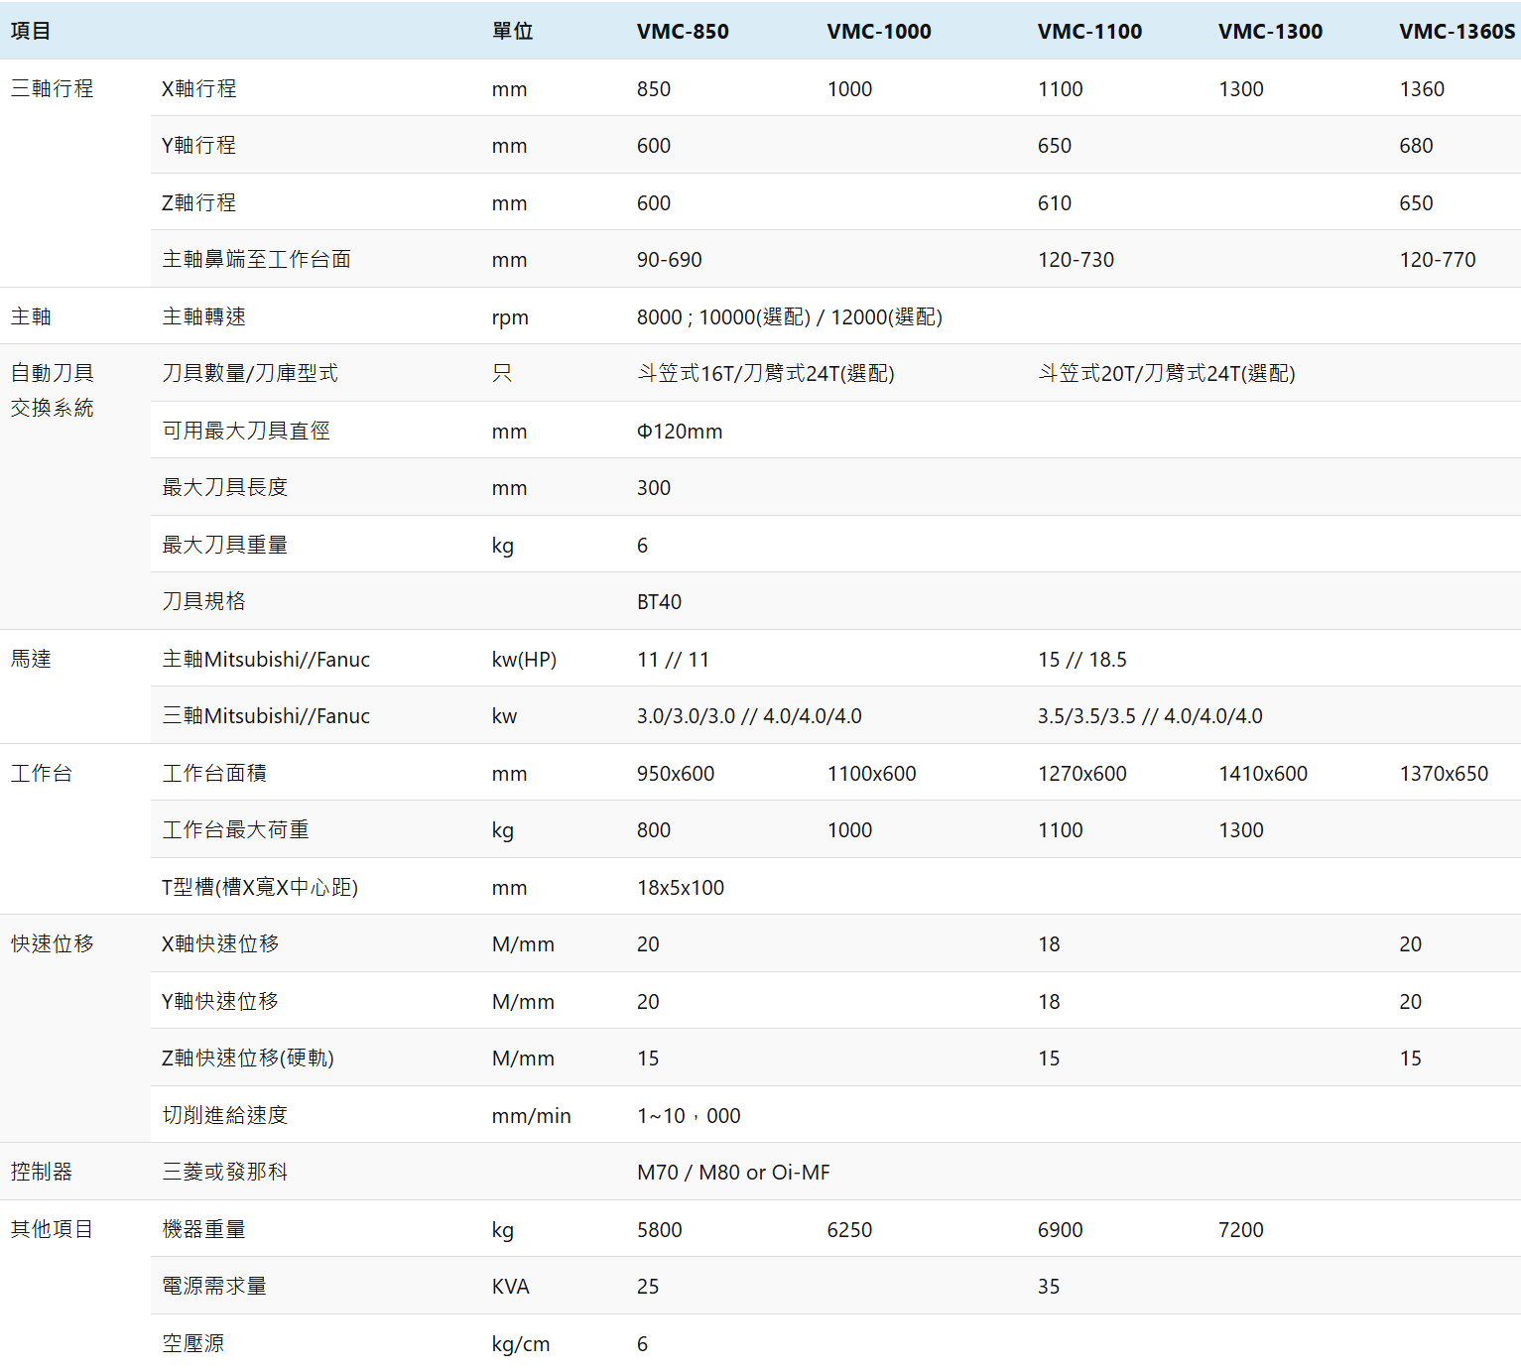Click the 三菱或發那科 label

pos(225,1172)
